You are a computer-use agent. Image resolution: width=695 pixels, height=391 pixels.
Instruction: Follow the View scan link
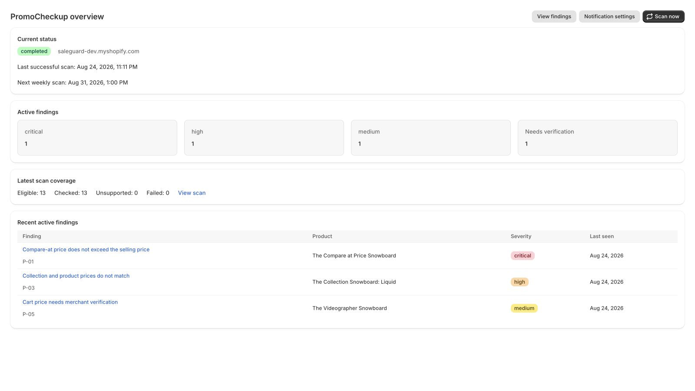(192, 193)
